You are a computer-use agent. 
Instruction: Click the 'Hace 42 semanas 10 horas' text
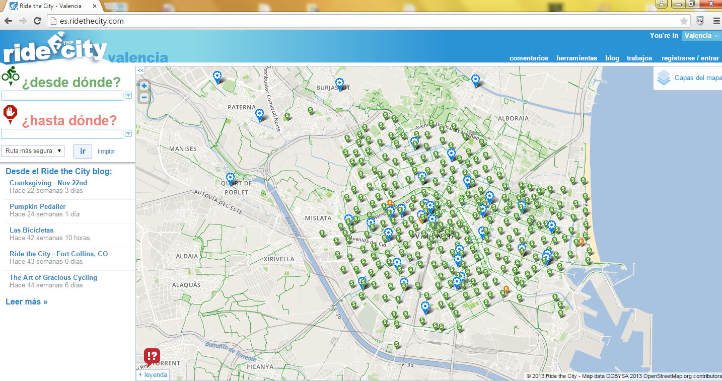point(50,238)
